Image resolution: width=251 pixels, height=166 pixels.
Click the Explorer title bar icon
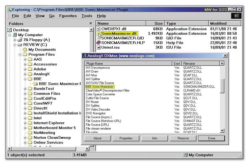click(10, 10)
